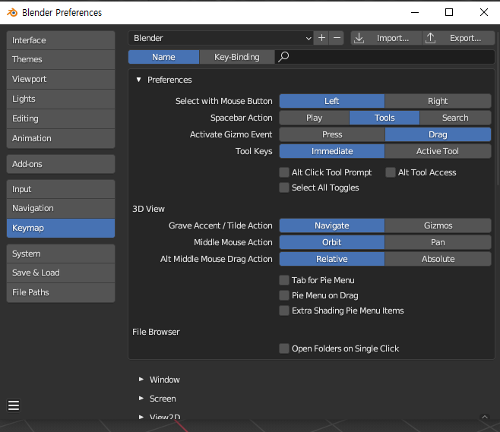The height and width of the screenshot is (432, 500).
Task: Set Select with Mouse Button to Right
Action: coord(438,101)
